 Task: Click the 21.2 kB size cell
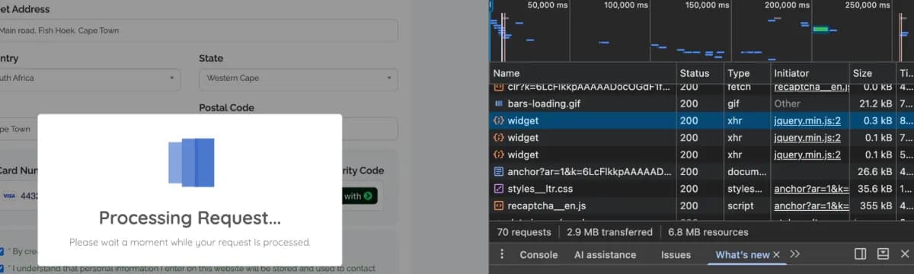(x=876, y=103)
